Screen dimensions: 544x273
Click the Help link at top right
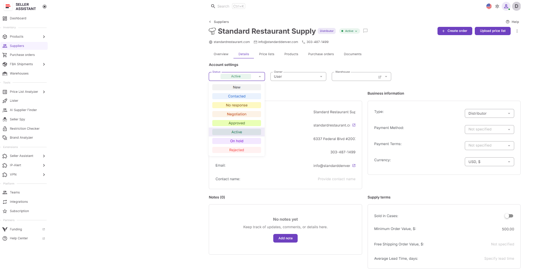click(512, 22)
